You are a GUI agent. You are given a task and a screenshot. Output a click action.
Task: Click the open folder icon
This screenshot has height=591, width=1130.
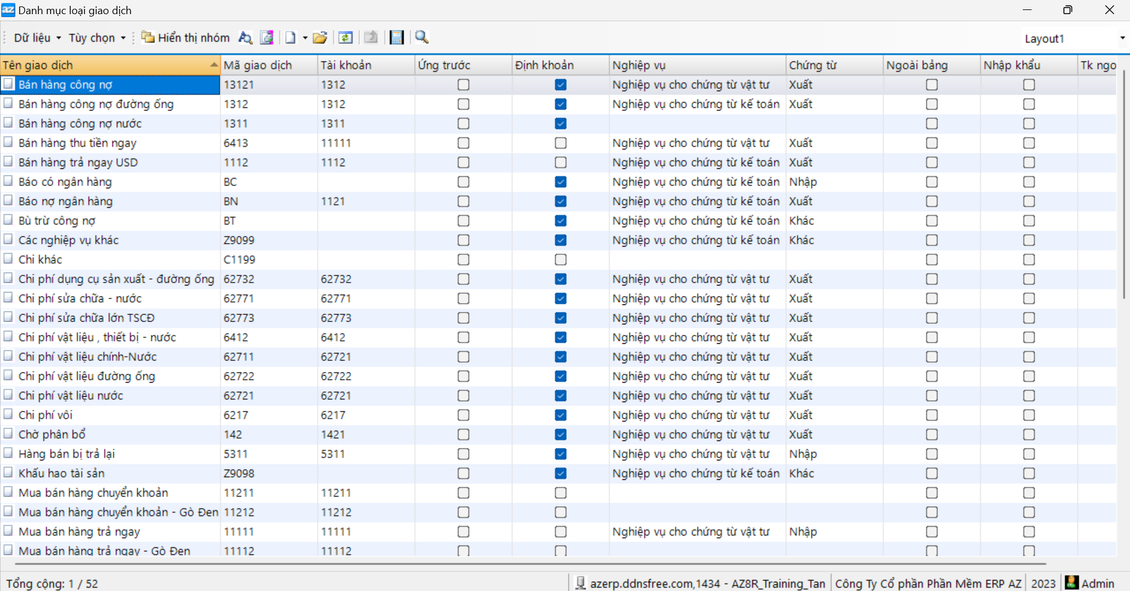(320, 38)
